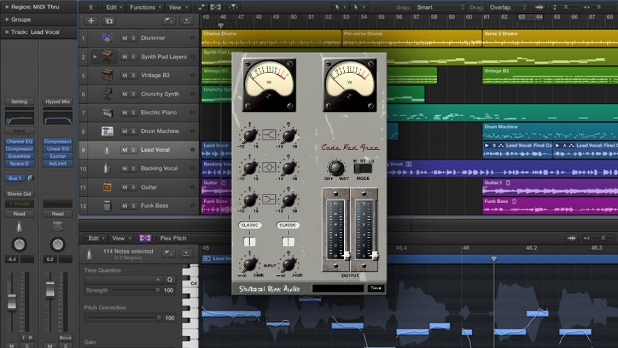Click the duplicate track button

click(x=109, y=21)
